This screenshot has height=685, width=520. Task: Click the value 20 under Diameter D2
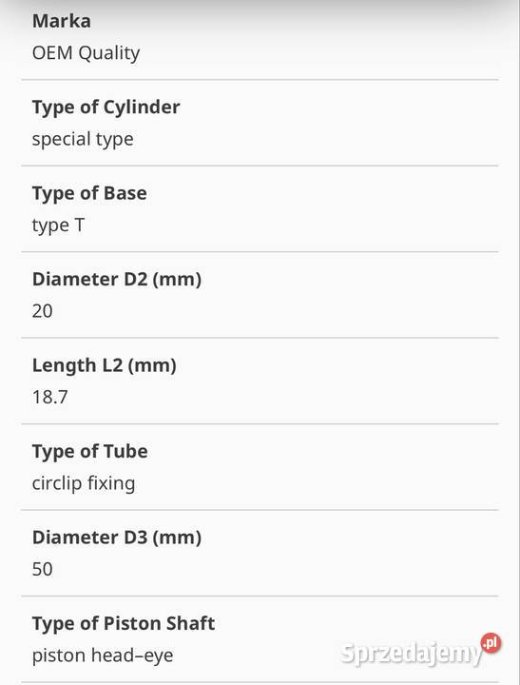pos(43,311)
